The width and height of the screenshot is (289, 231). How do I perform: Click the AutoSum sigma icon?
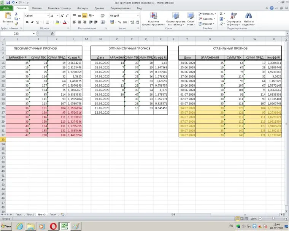coord(221,14)
